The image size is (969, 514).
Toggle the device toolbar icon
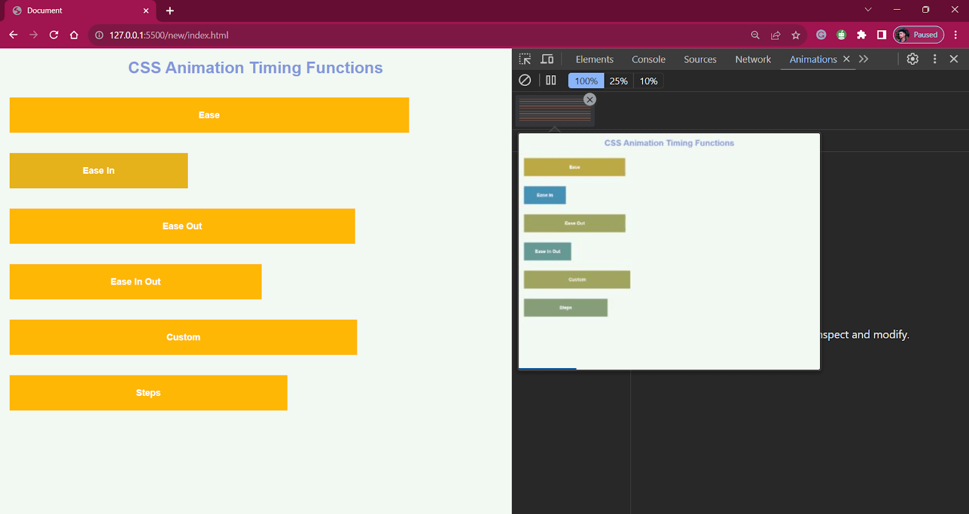tap(547, 59)
